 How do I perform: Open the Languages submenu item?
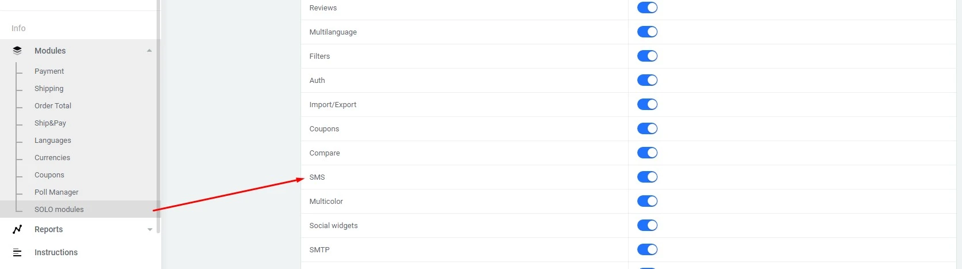[x=53, y=141]
